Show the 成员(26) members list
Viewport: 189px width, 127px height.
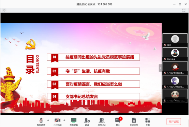click(102, 122)
